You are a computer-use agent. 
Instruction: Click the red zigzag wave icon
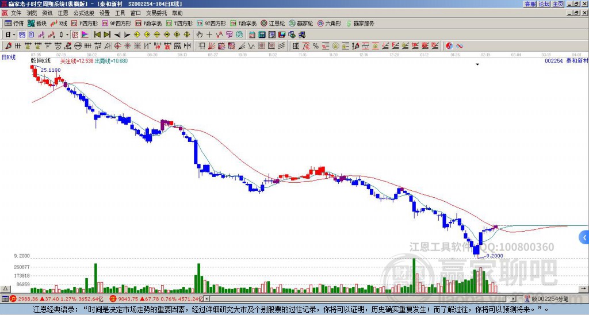[x=219, y=35]
